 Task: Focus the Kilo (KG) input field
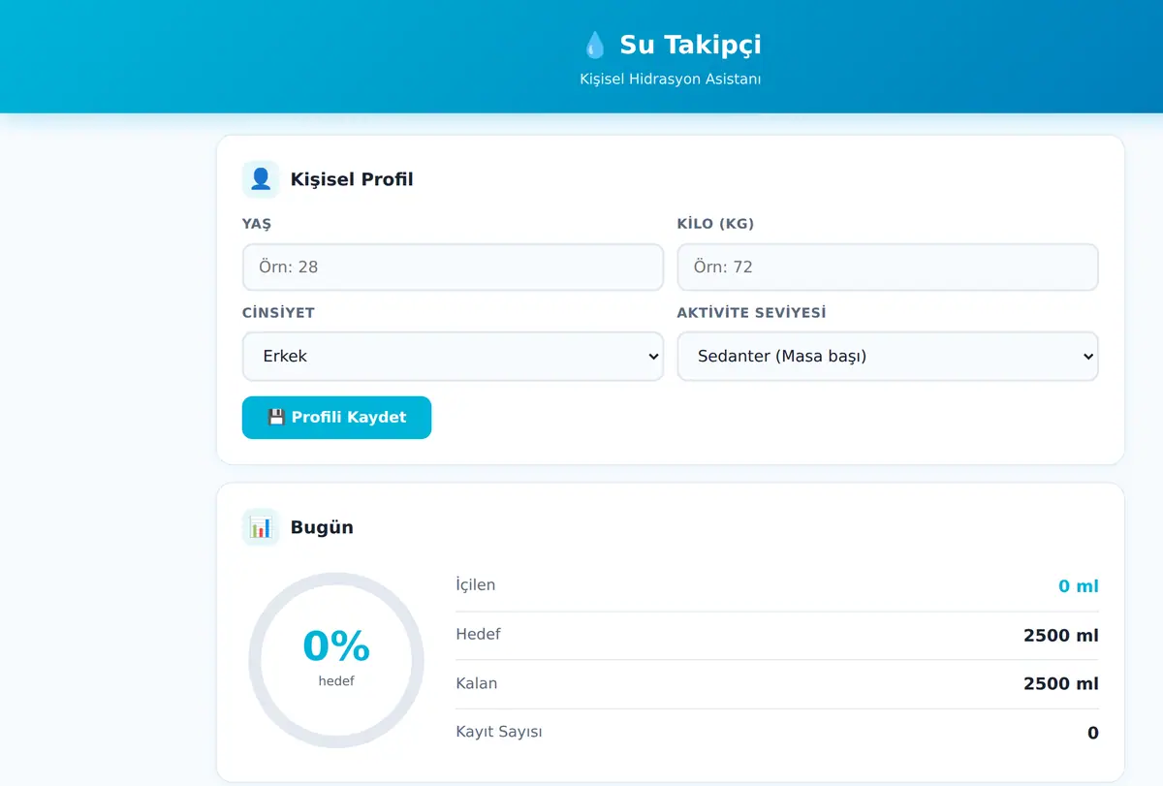pyautogui.click(x=888, y=267)
